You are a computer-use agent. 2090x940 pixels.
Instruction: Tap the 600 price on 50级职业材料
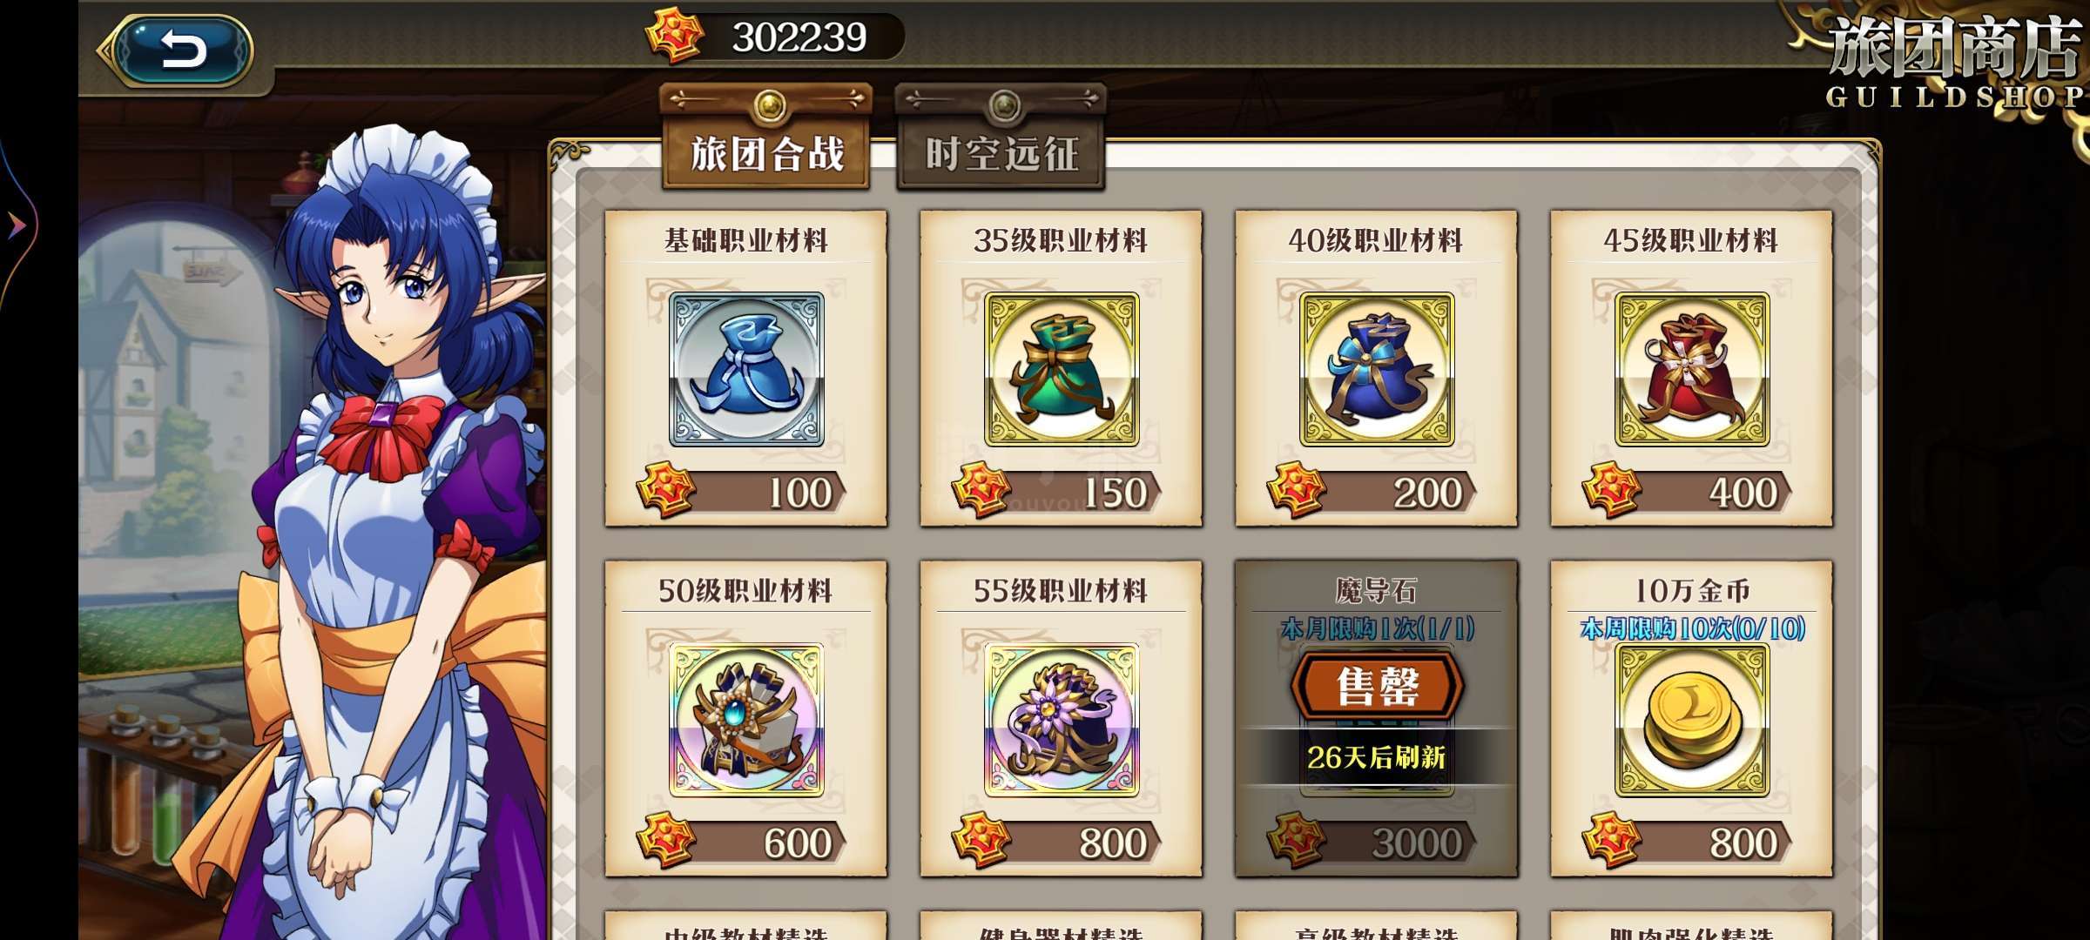click(743, 842)
